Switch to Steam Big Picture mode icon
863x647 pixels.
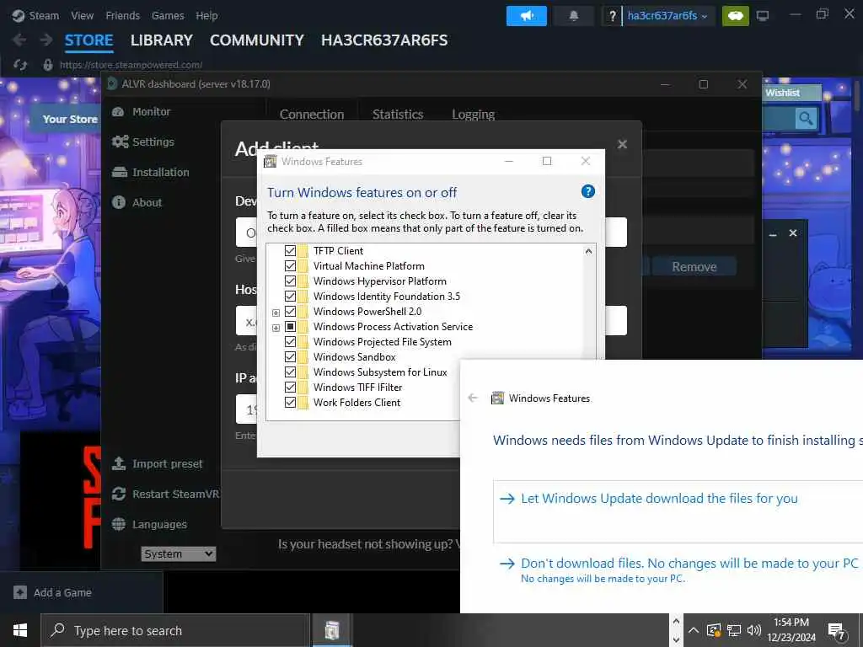762,16
